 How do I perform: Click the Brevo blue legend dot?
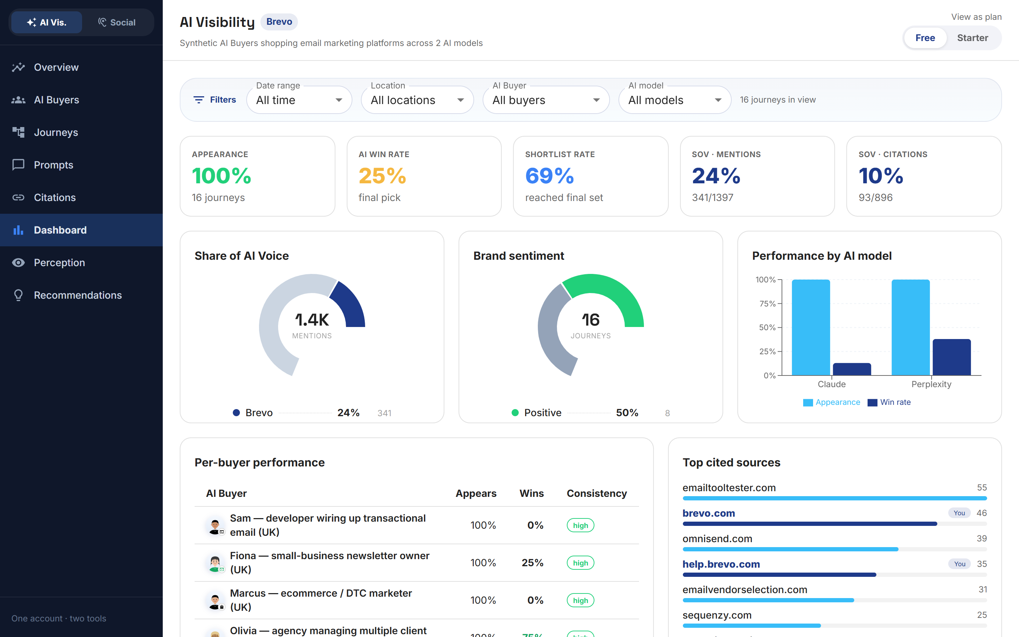click(236, 413)
